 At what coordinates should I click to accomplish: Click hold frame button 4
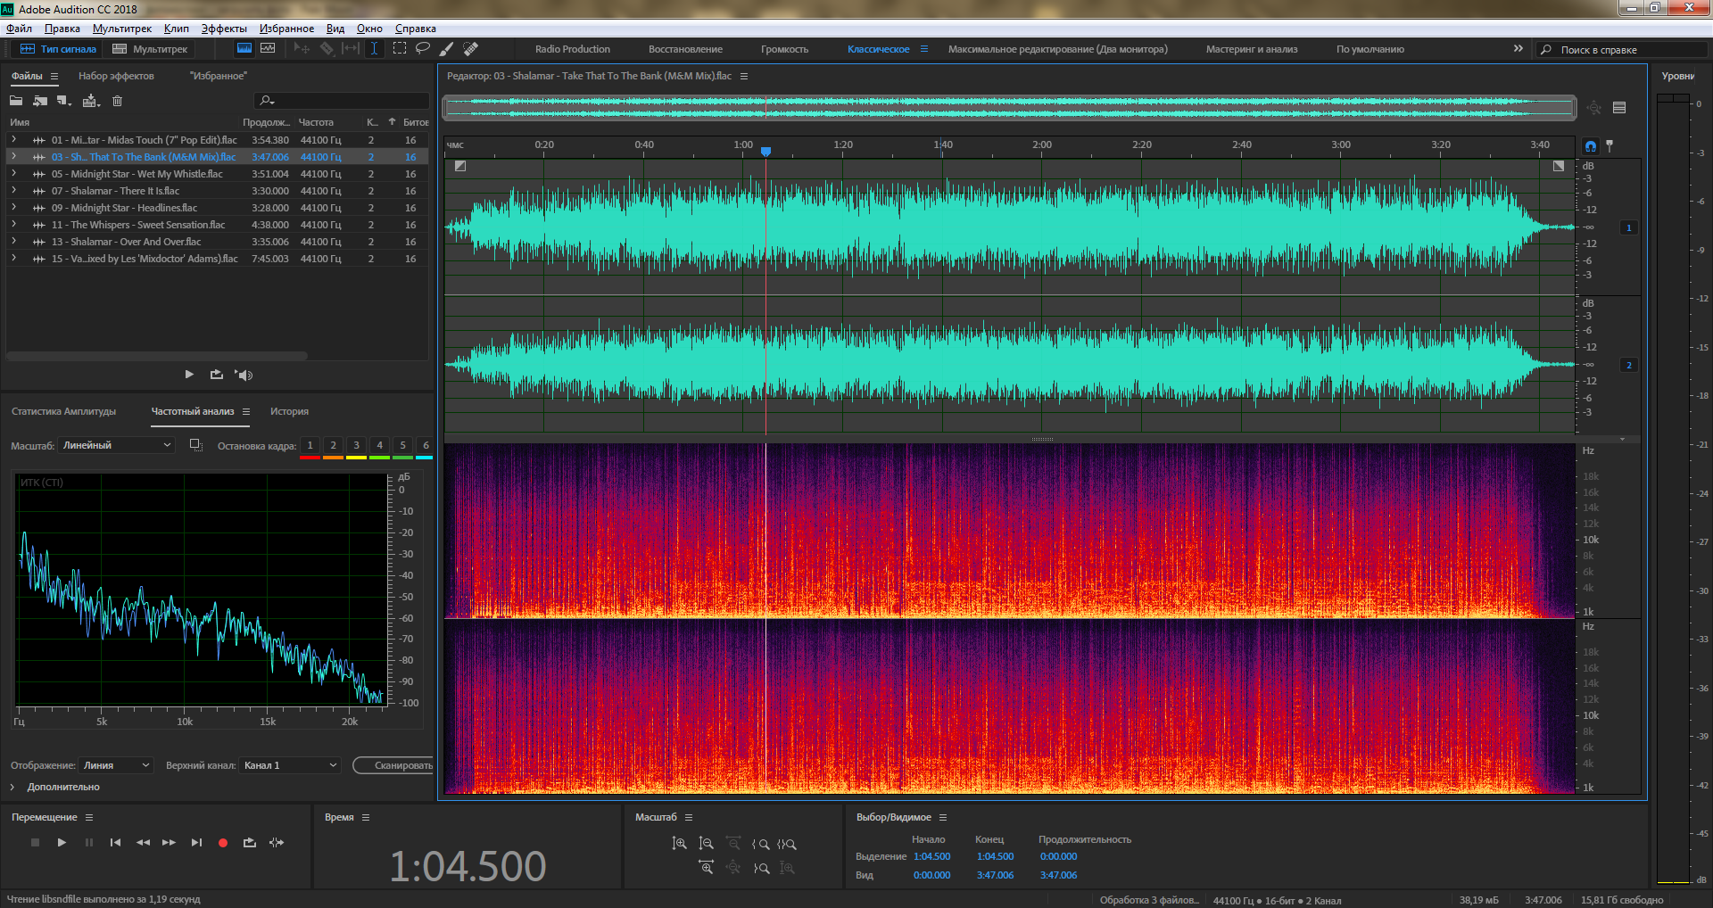(x=379, y=445)
